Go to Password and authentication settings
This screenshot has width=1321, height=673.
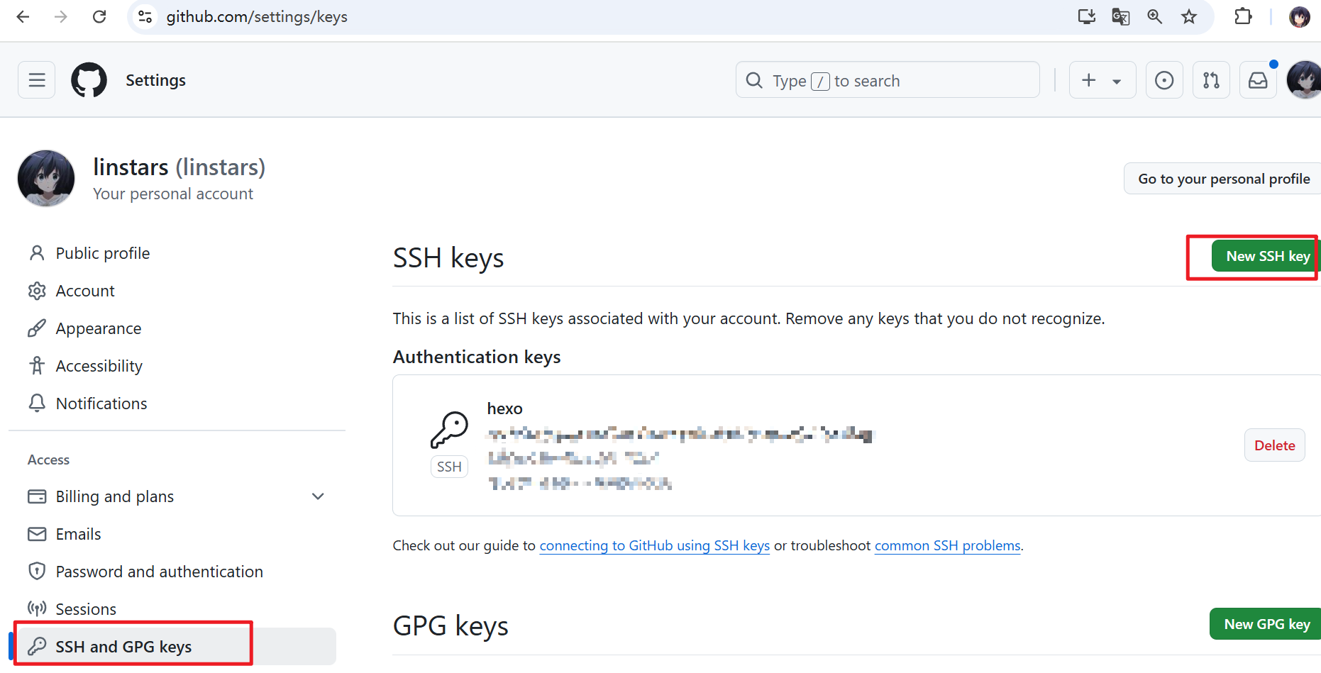(159, 572)
